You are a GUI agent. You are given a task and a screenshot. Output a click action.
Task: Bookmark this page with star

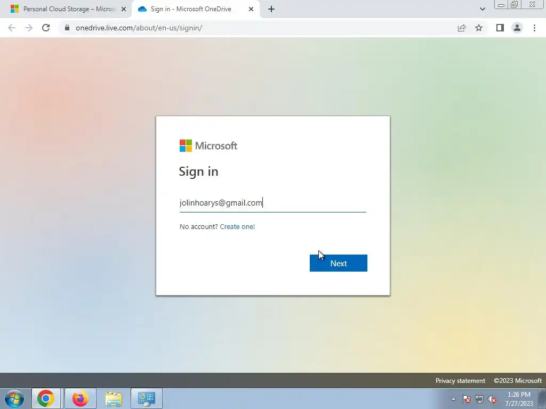[479, 28]
